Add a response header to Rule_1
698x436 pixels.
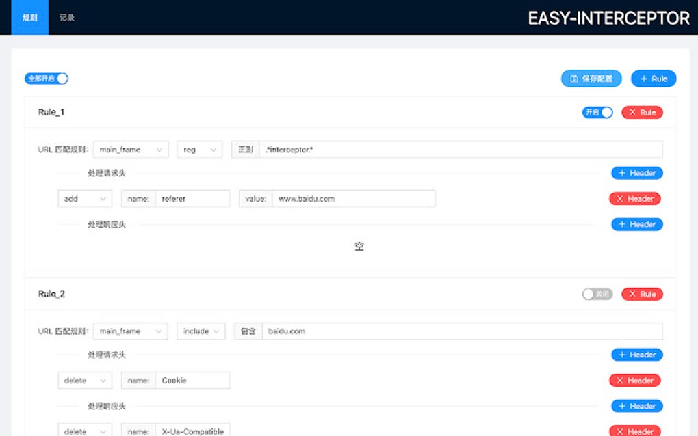click(x=636, y=223)
